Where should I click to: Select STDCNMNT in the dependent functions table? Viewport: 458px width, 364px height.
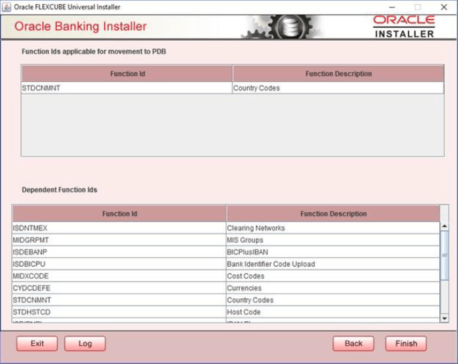click(x=119, y=300)
